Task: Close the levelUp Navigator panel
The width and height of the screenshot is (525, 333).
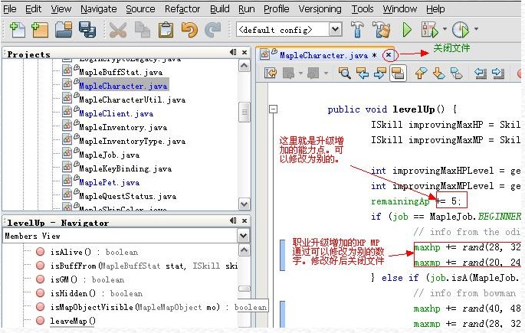Action: (244, 220)
